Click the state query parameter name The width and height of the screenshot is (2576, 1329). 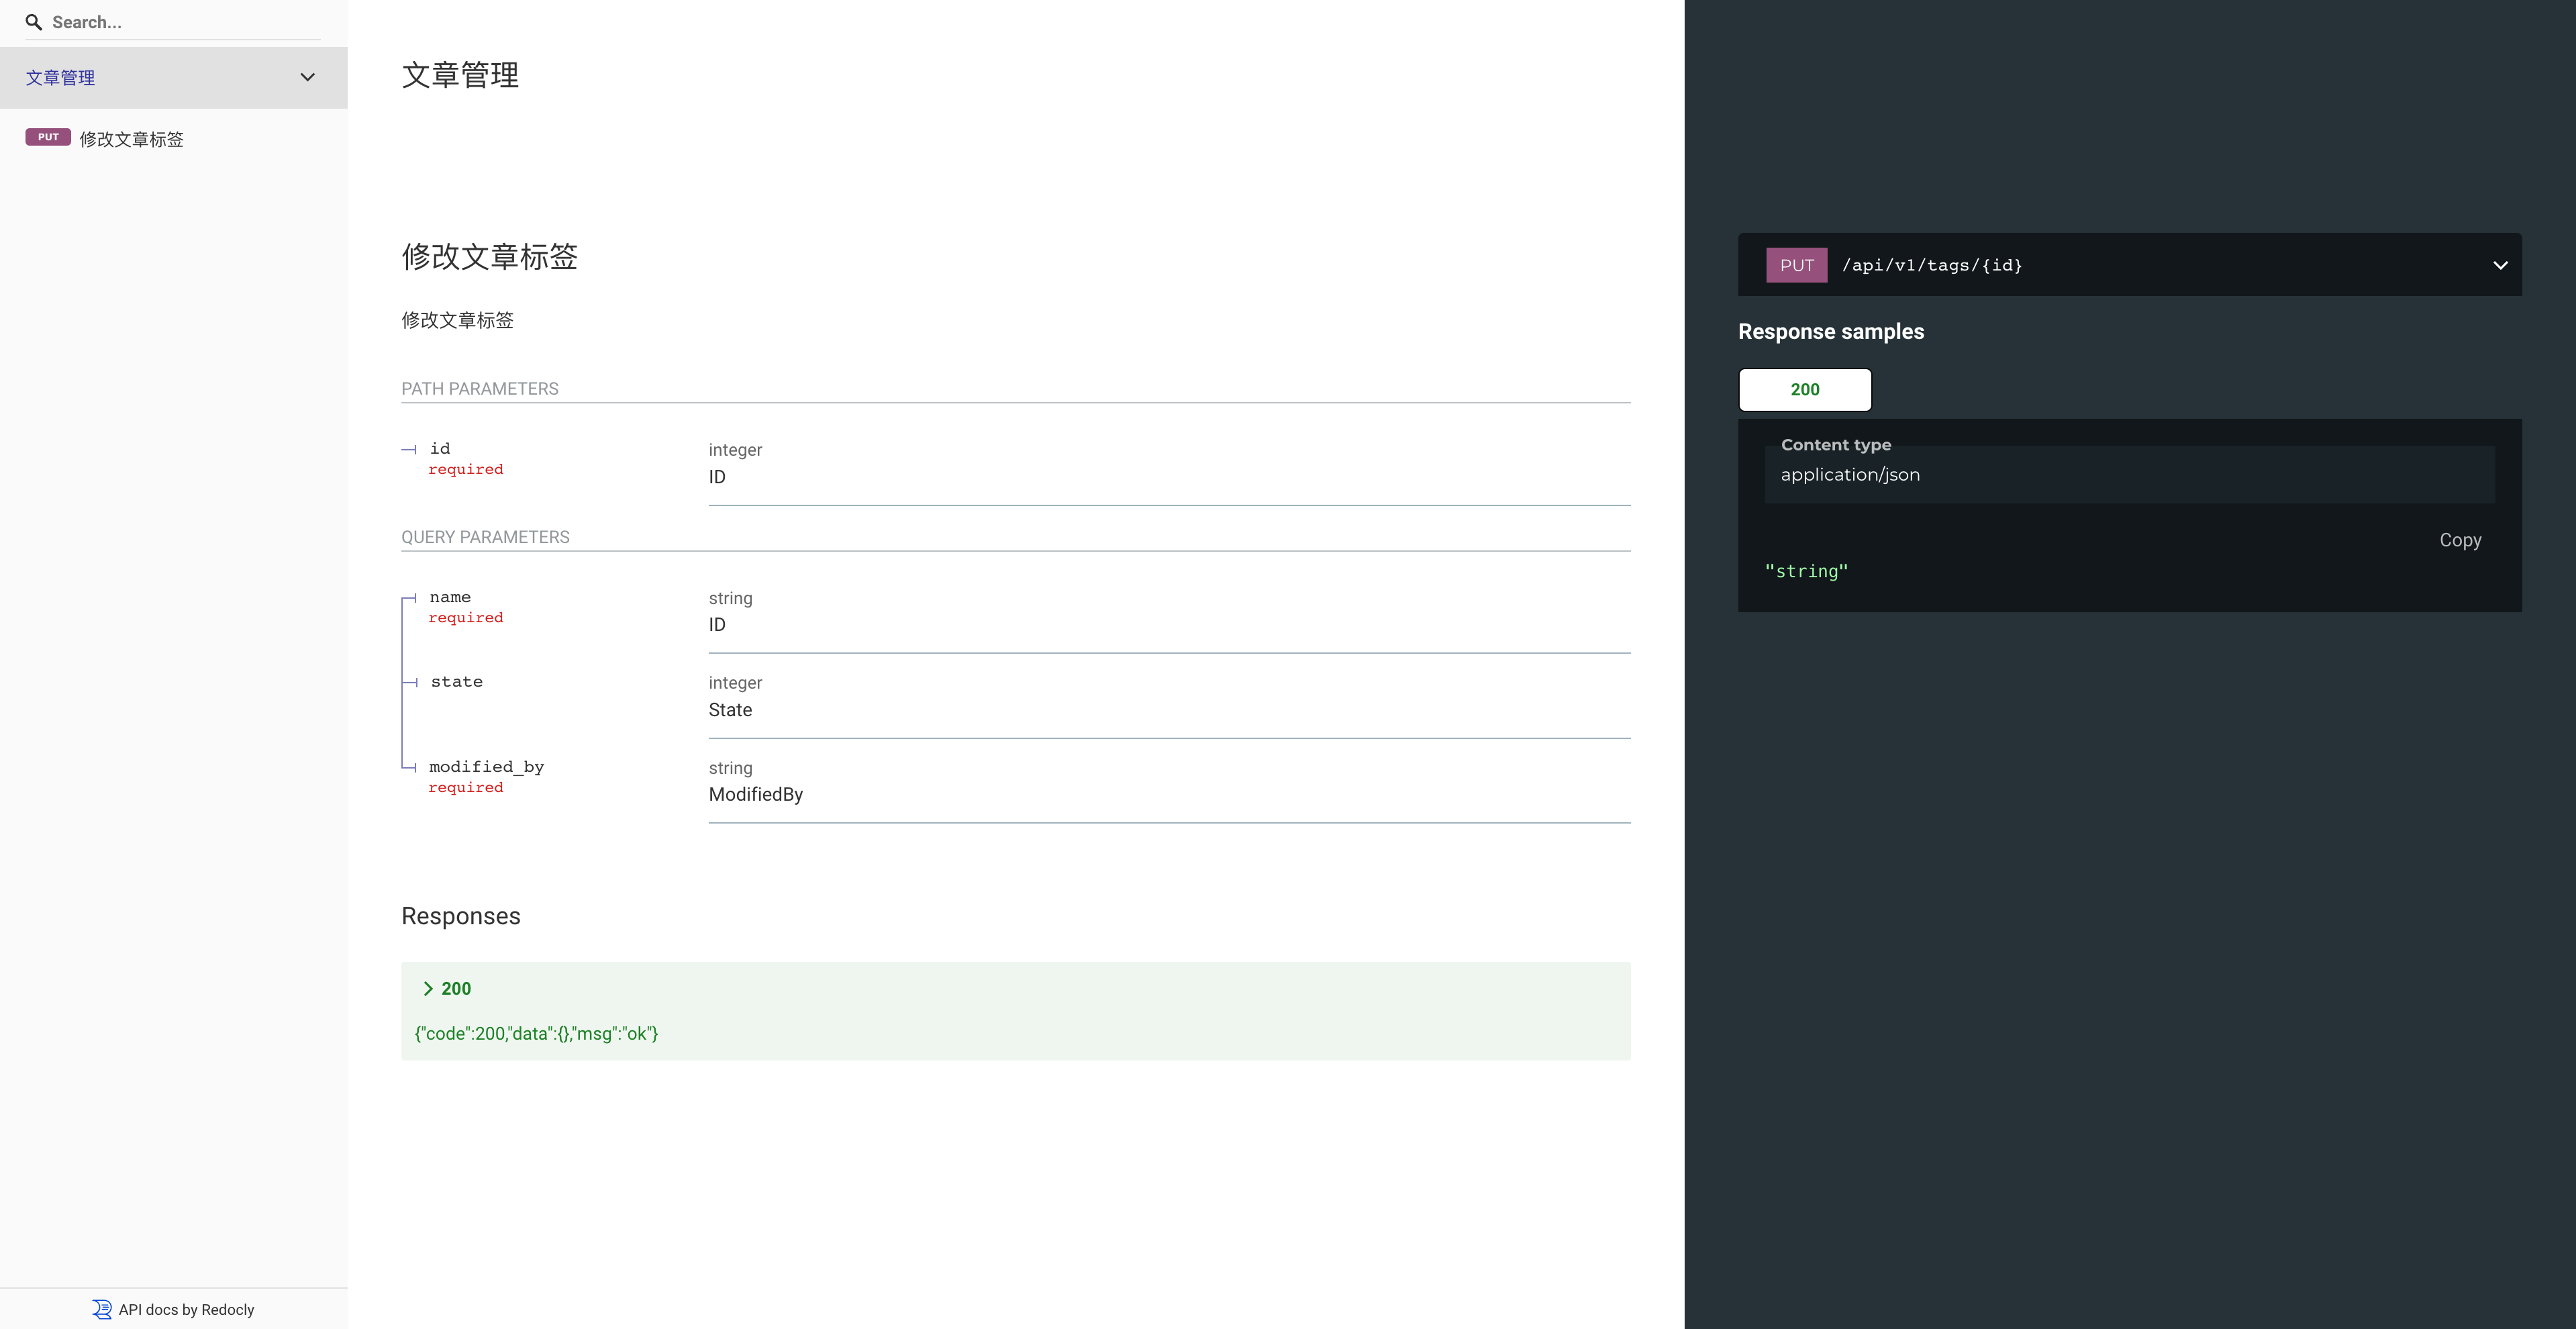(x=456, y=682)
